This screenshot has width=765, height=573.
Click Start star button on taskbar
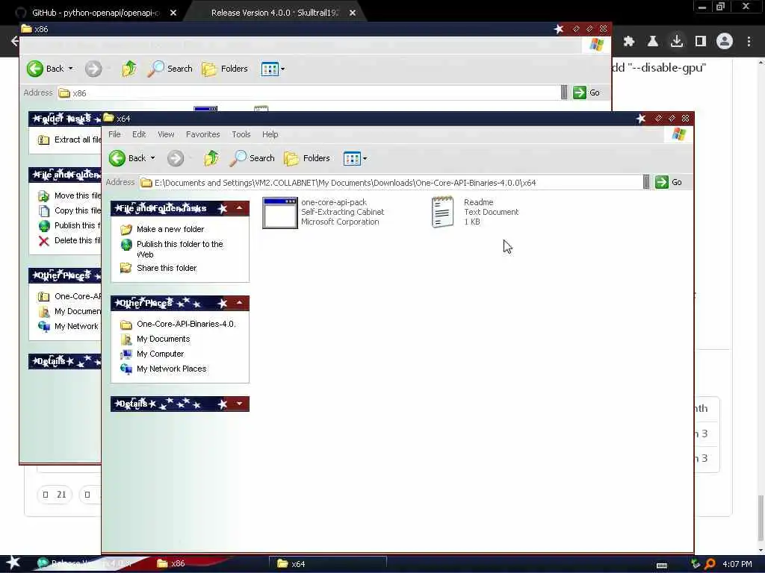[13, 563]
